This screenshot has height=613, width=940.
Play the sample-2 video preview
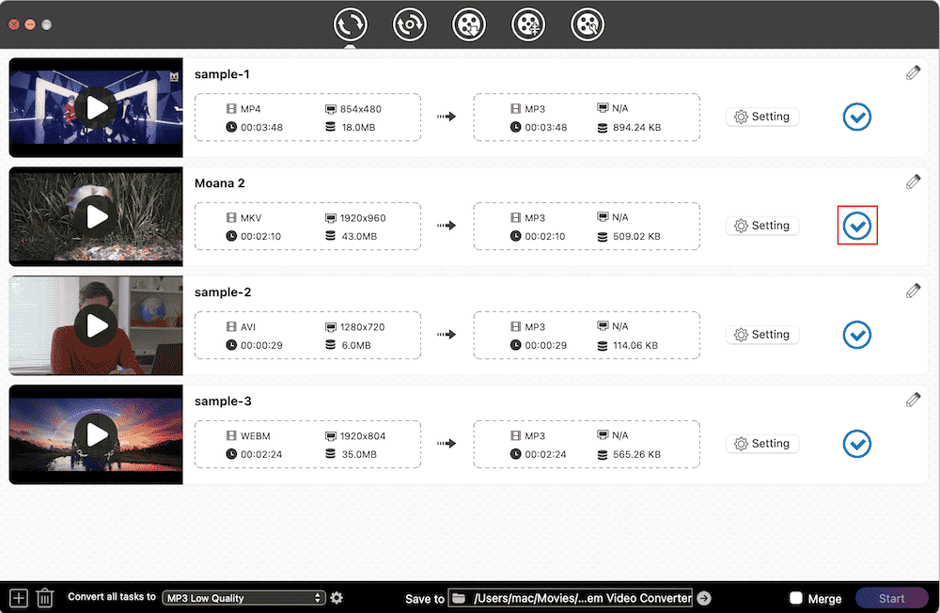[x=96, y=325]
